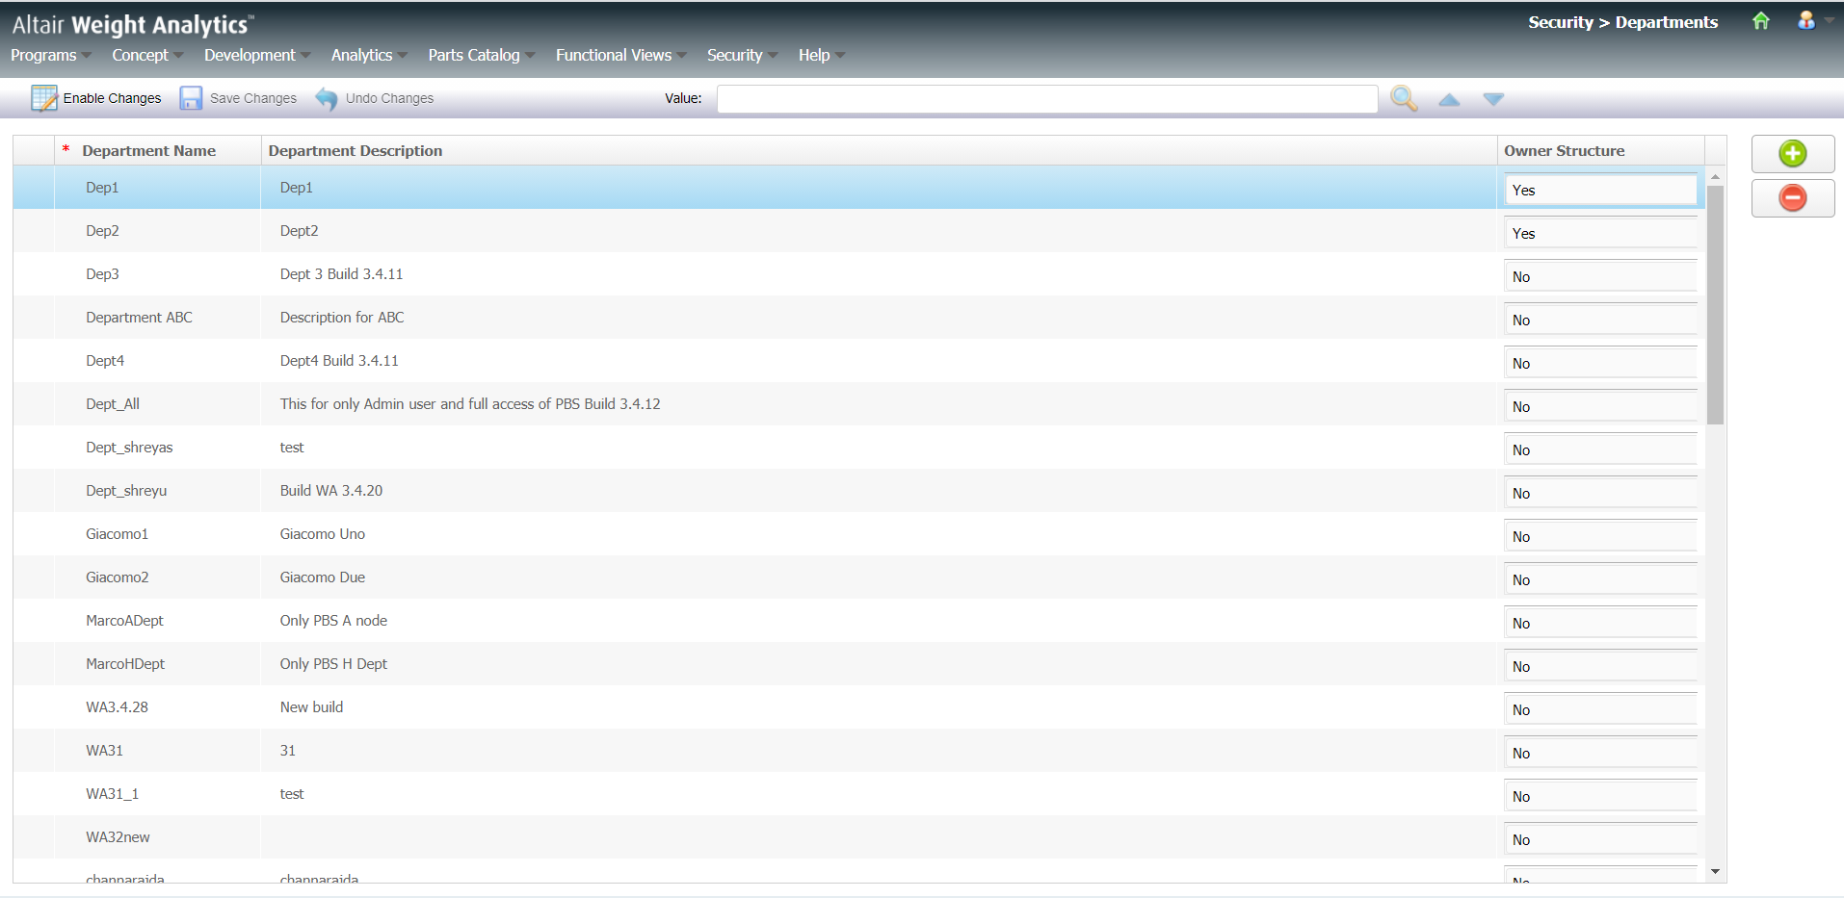
Task: Open Owner Structure dropdown for Dept_All
Action: coord(1600,406)
